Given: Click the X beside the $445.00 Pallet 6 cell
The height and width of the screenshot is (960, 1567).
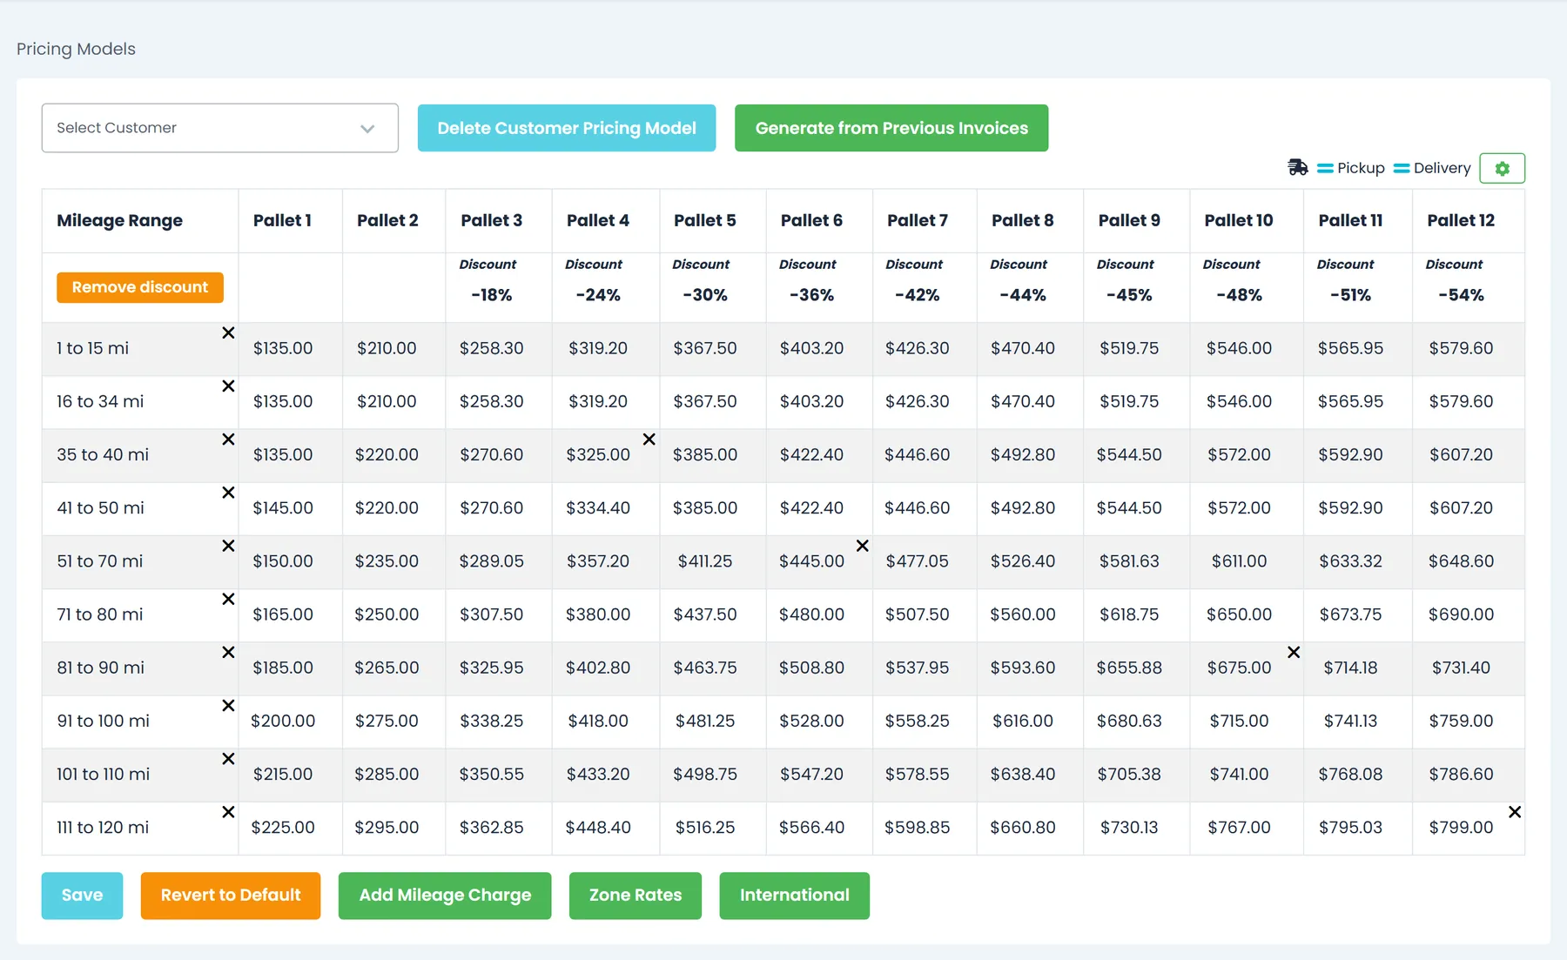Looking at the screenshot, I should coord(862,546).
